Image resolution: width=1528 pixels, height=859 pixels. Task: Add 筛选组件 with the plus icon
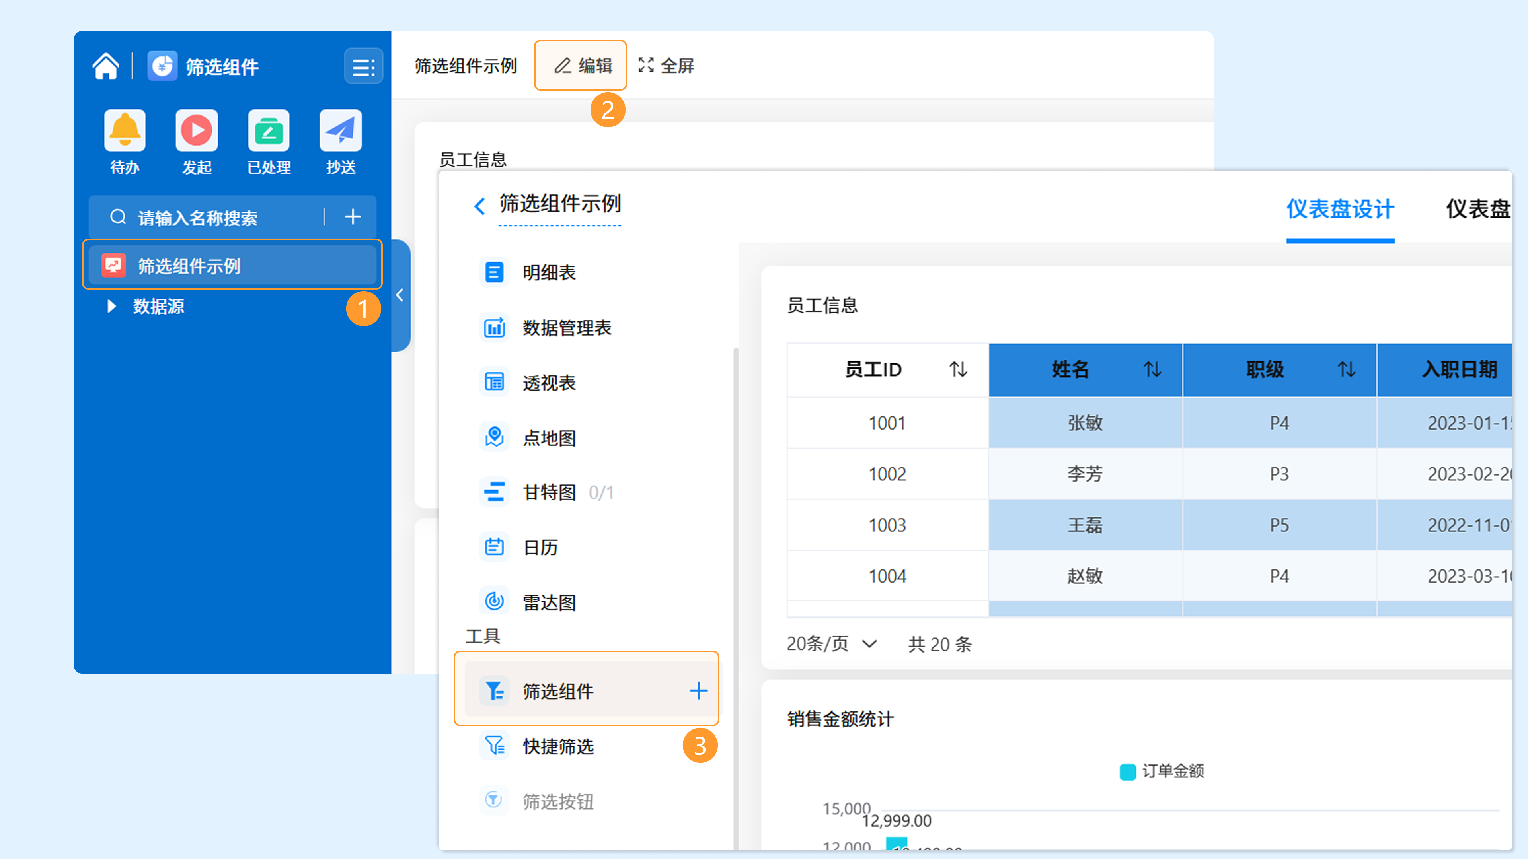coord(699,691)
